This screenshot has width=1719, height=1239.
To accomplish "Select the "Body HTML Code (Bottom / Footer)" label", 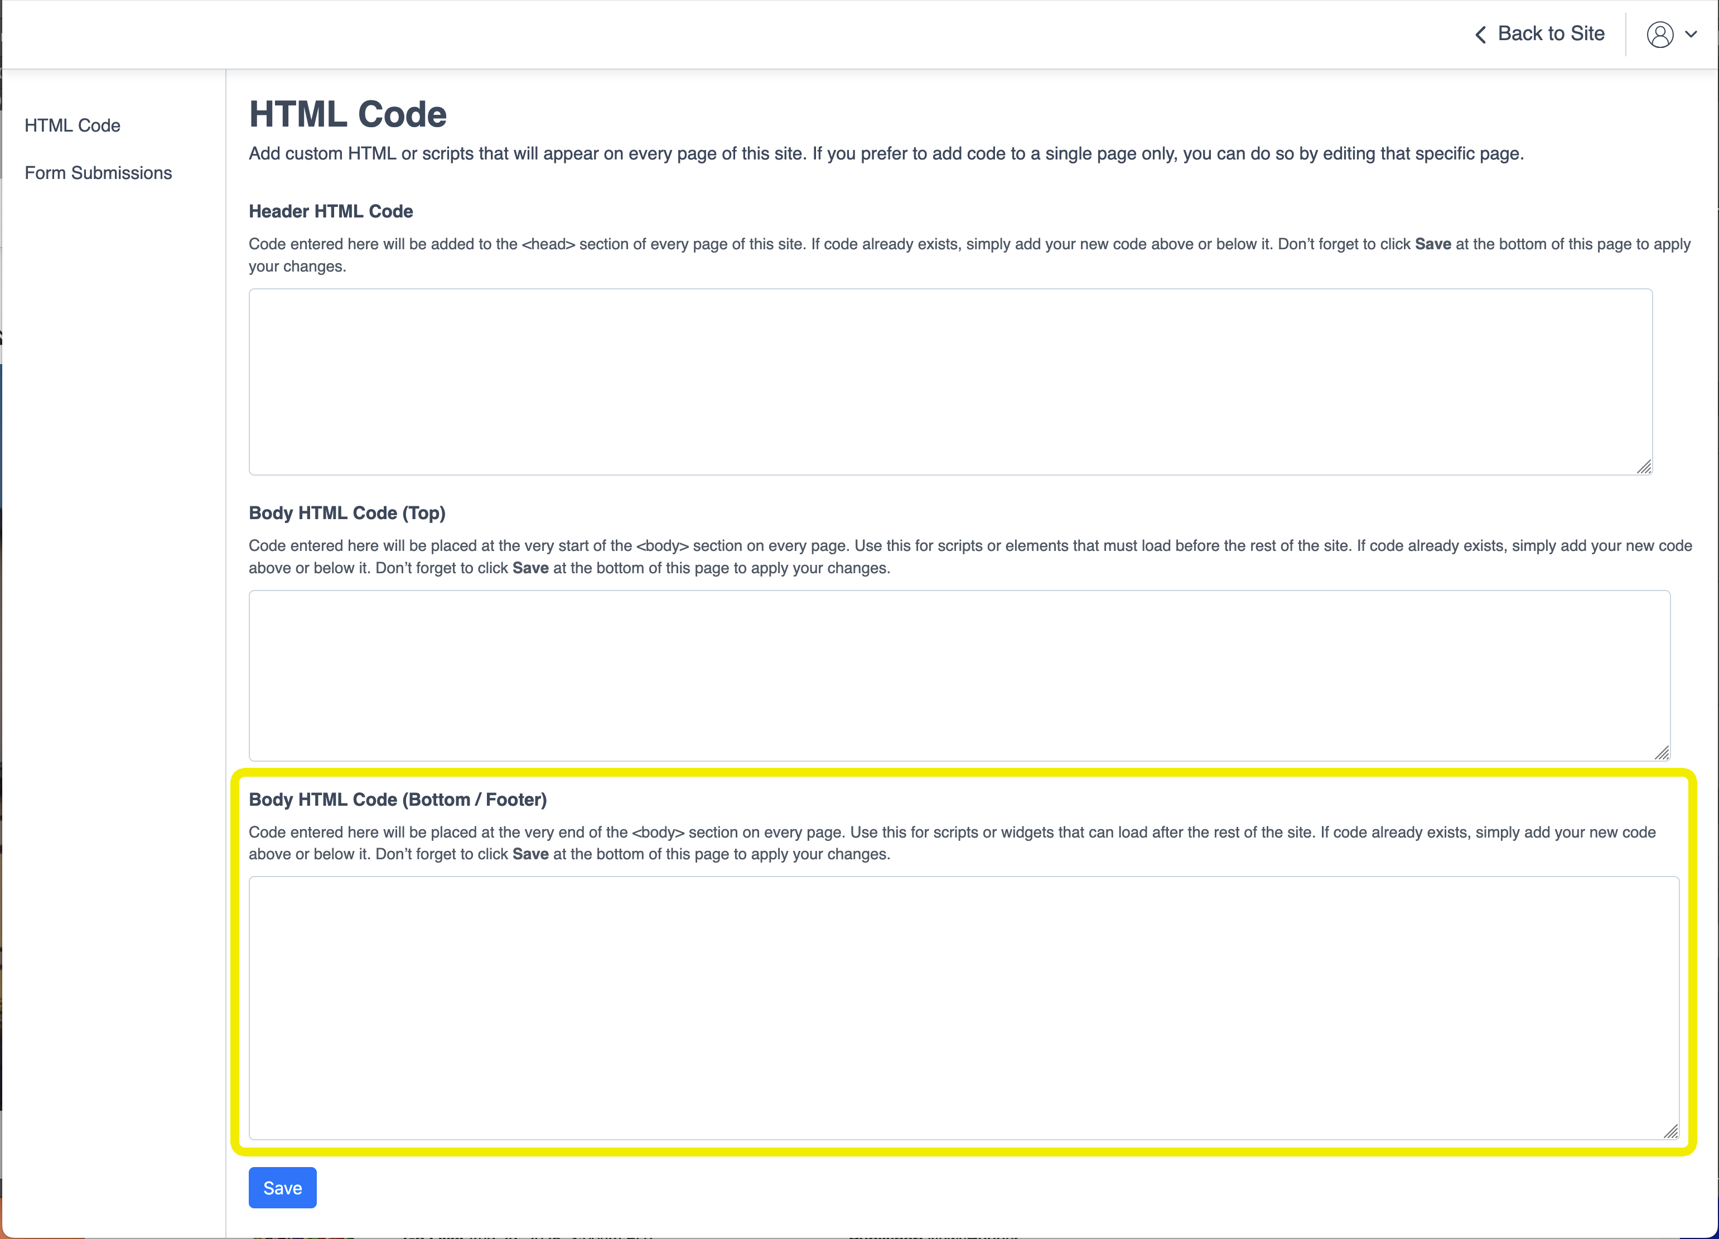I will pos(398,800).
